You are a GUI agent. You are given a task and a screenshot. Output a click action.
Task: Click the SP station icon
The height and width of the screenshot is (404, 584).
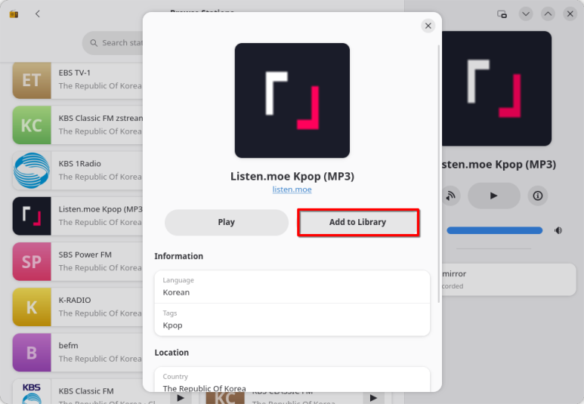[32, 261]
